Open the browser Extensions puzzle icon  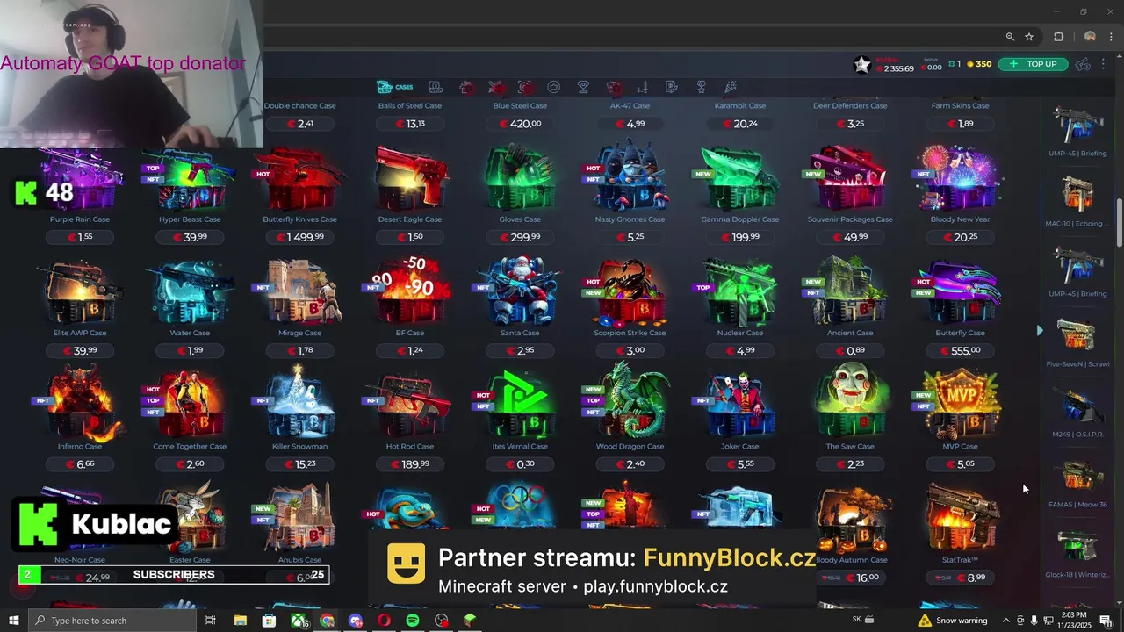click(1058, 37)
